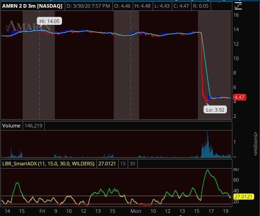Click the LBR_SmartADX study title

tap(48, 164)
